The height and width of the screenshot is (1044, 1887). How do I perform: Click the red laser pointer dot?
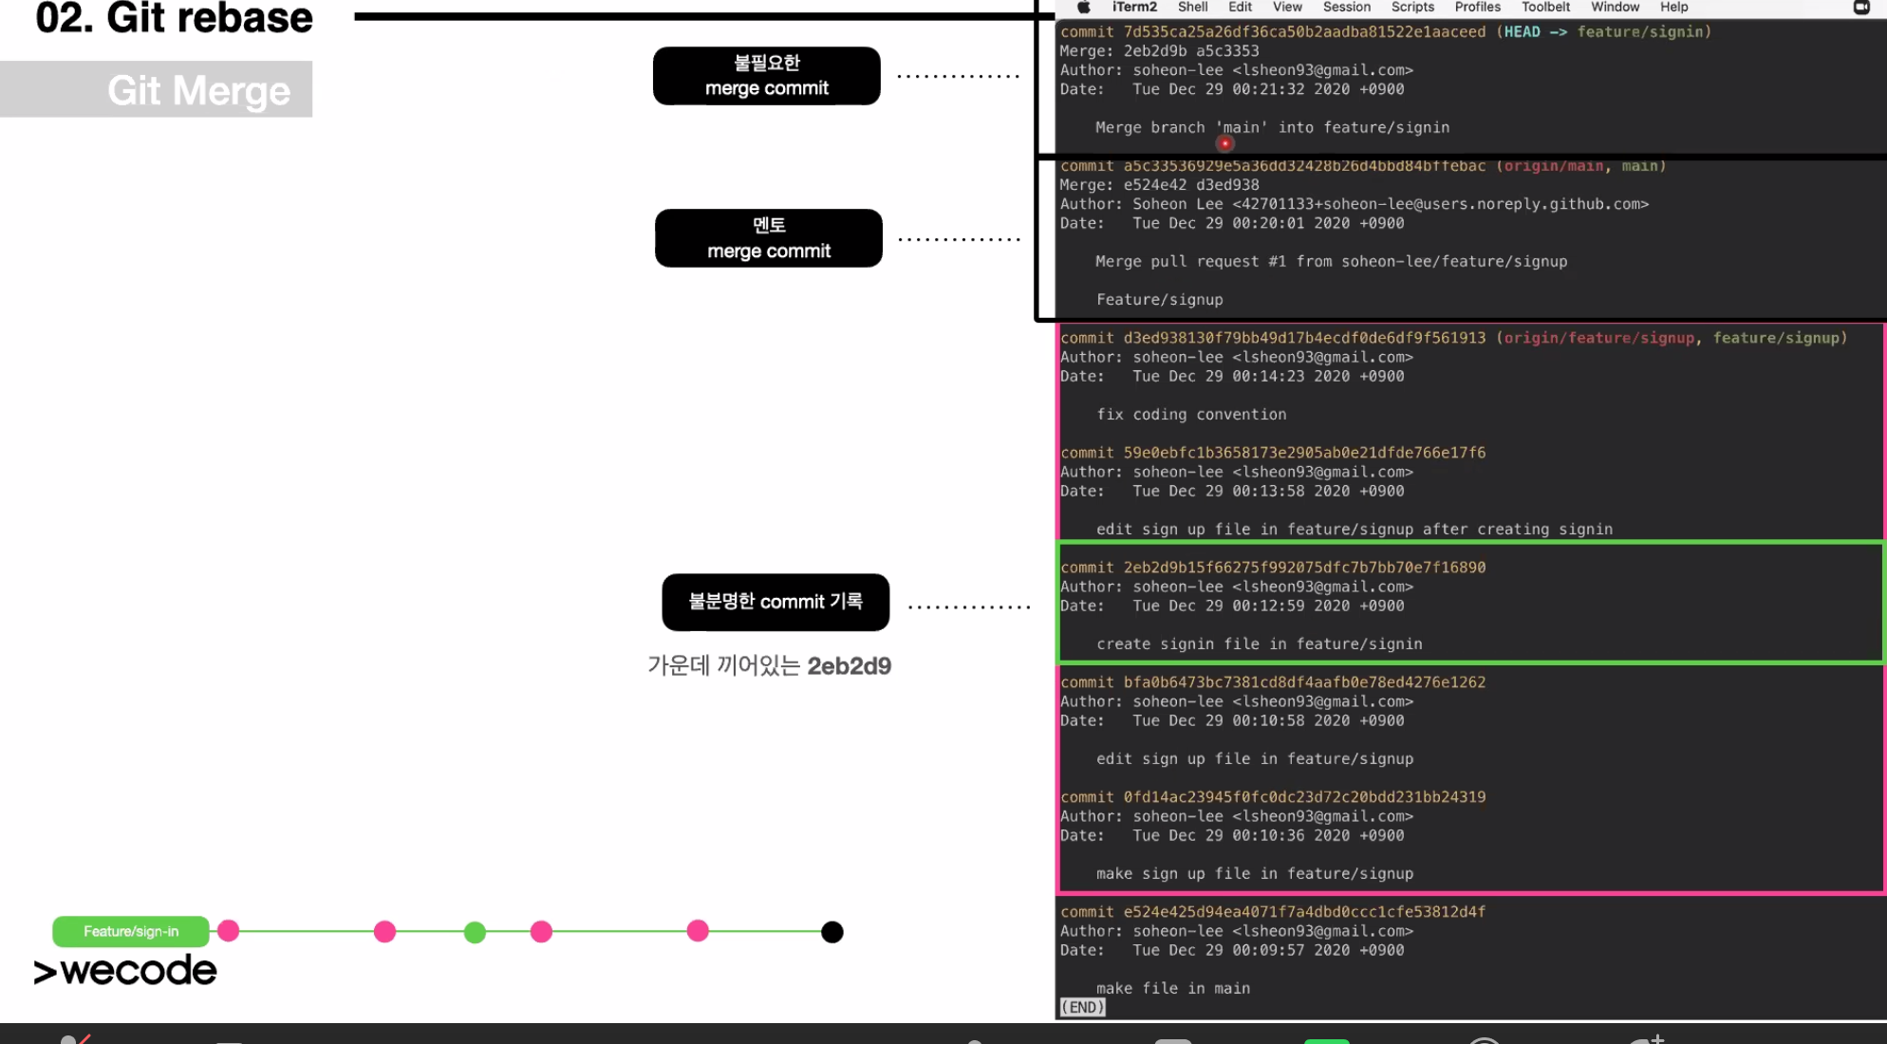[x=1224, y=144]
